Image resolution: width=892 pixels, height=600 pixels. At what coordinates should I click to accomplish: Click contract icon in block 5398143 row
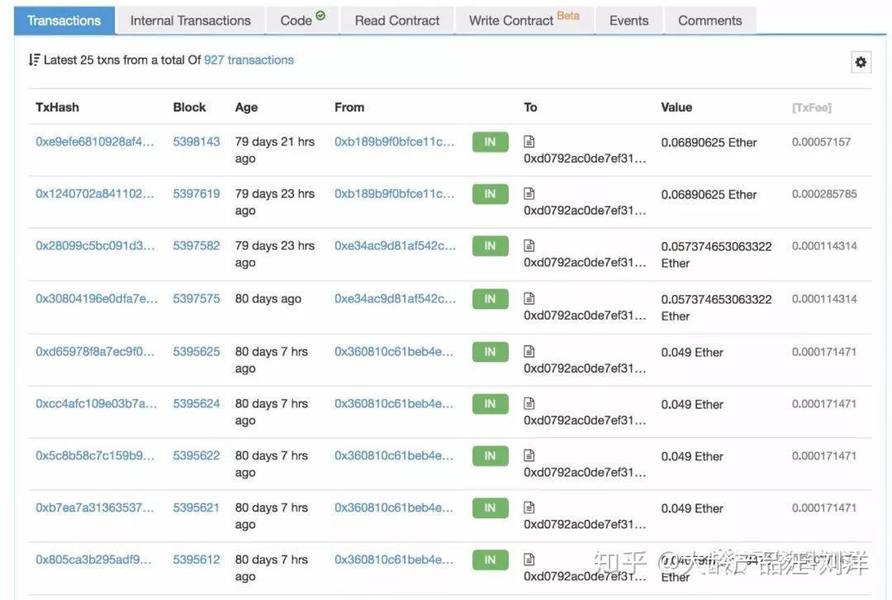[529, 141]
